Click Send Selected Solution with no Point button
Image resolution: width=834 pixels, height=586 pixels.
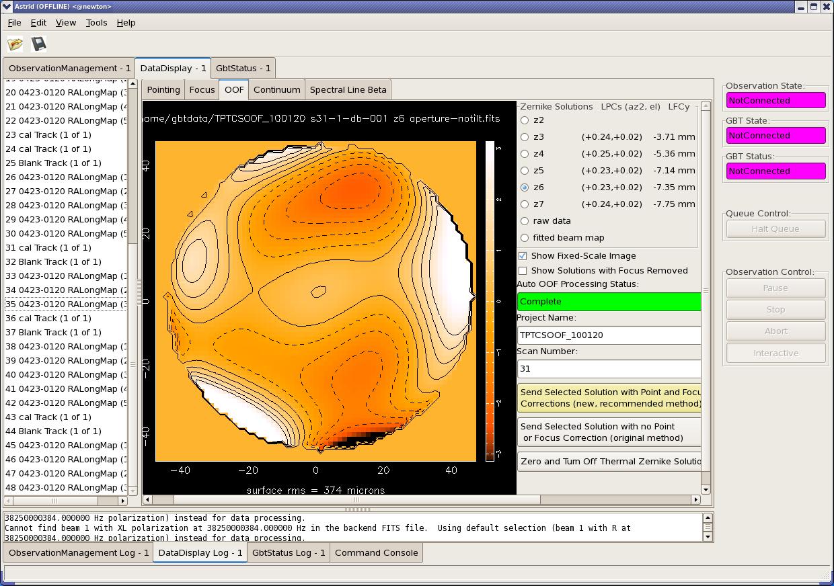[609, 432]
